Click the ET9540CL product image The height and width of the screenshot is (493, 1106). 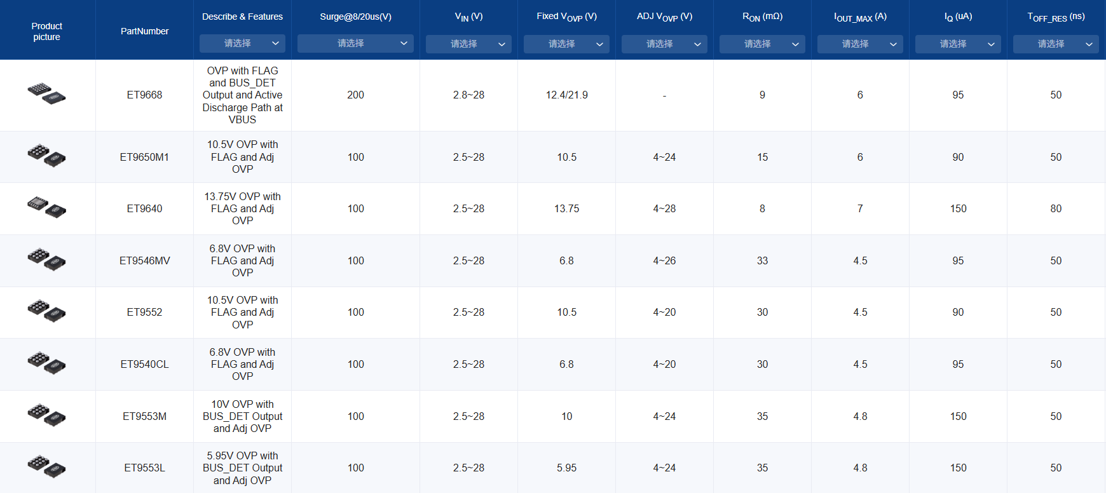coord(47,363)
